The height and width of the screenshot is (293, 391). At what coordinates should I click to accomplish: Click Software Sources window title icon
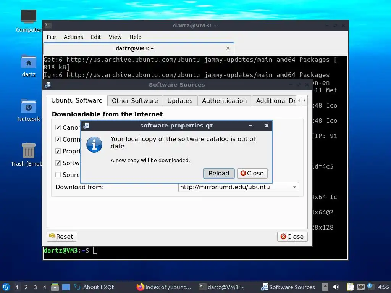tap(48, 85)
